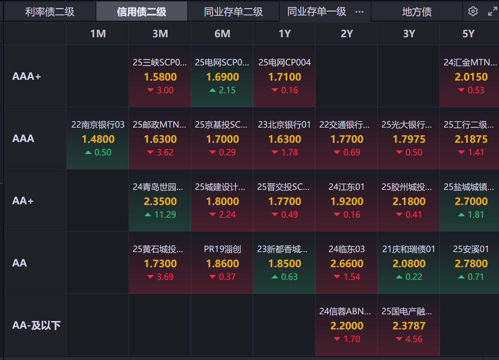499x360 pixels.
Task: Click the 1Y column header
Action: coord(285,33)
